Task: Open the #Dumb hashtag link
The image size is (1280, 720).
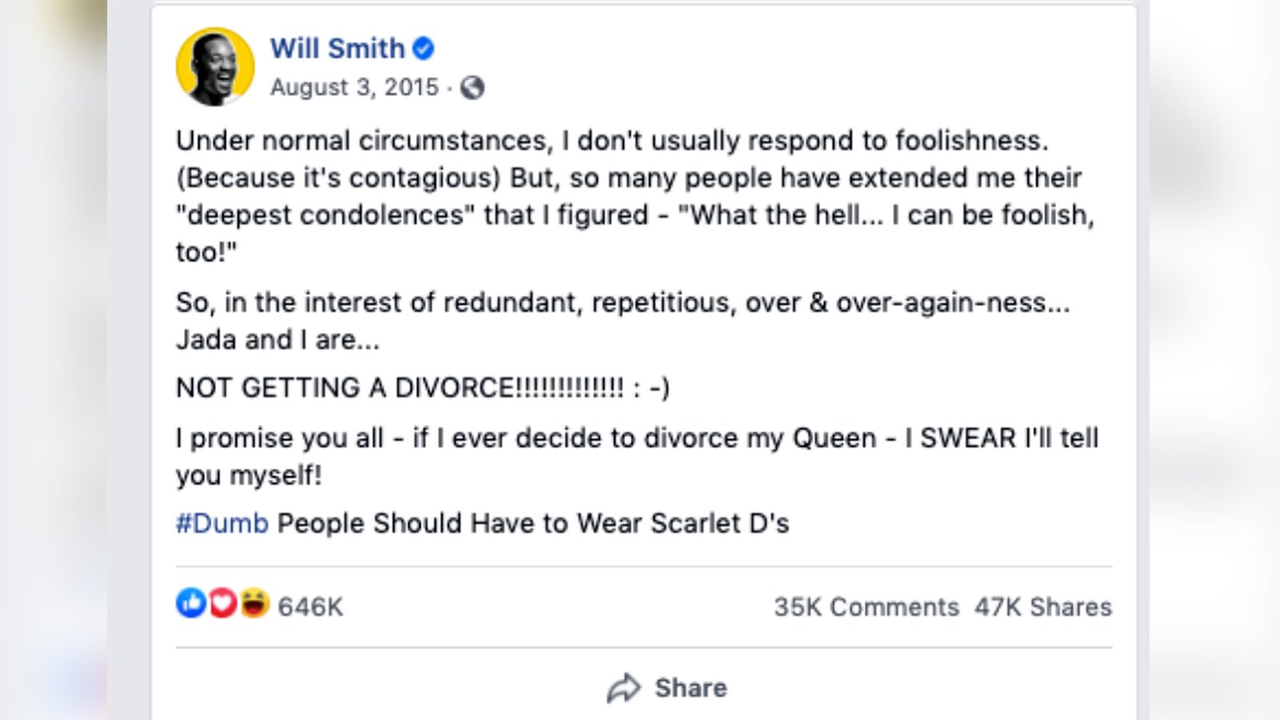Action: (x=222, y=523)
